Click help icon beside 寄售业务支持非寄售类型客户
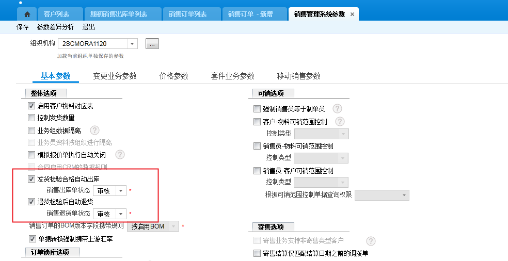 point(370,241)
